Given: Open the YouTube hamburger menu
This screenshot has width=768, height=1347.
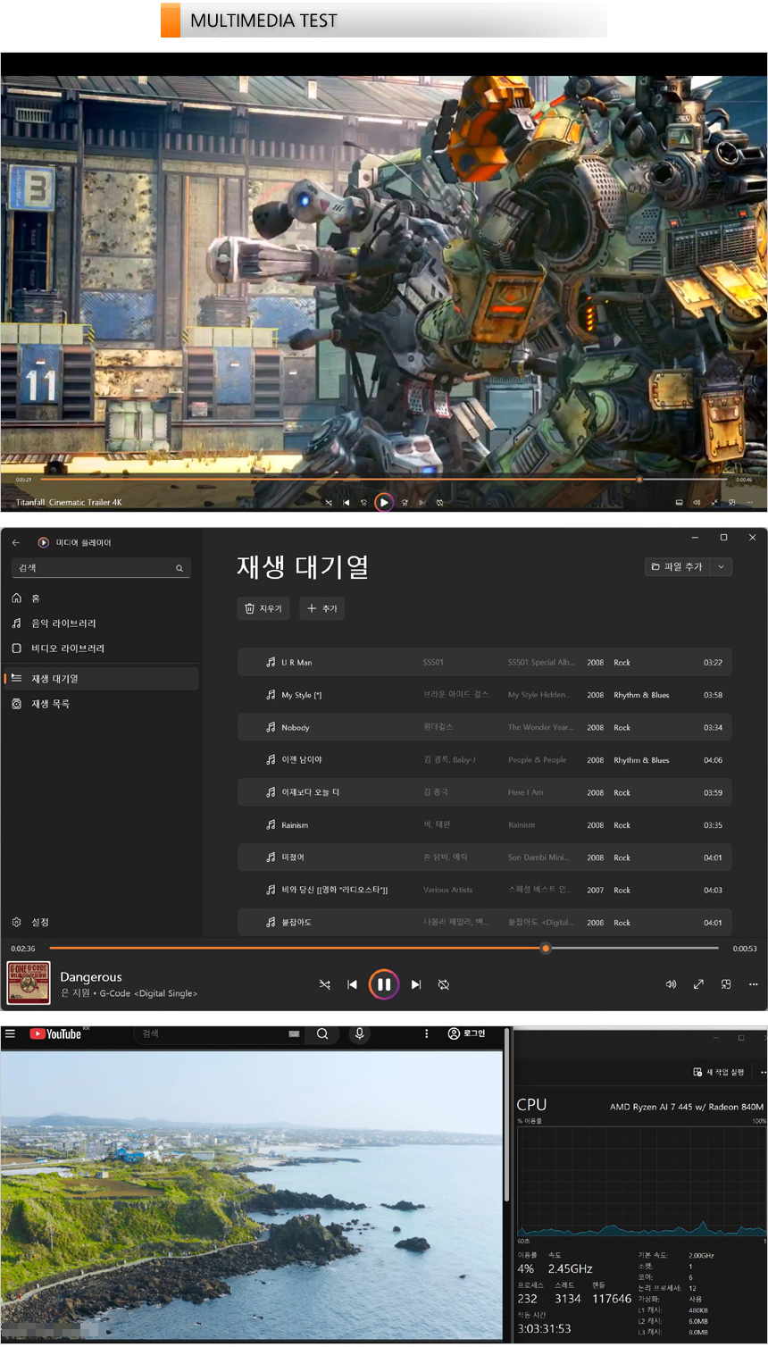Looking at the screenshot, I should pyautogui.click(x=11, y=1033).
